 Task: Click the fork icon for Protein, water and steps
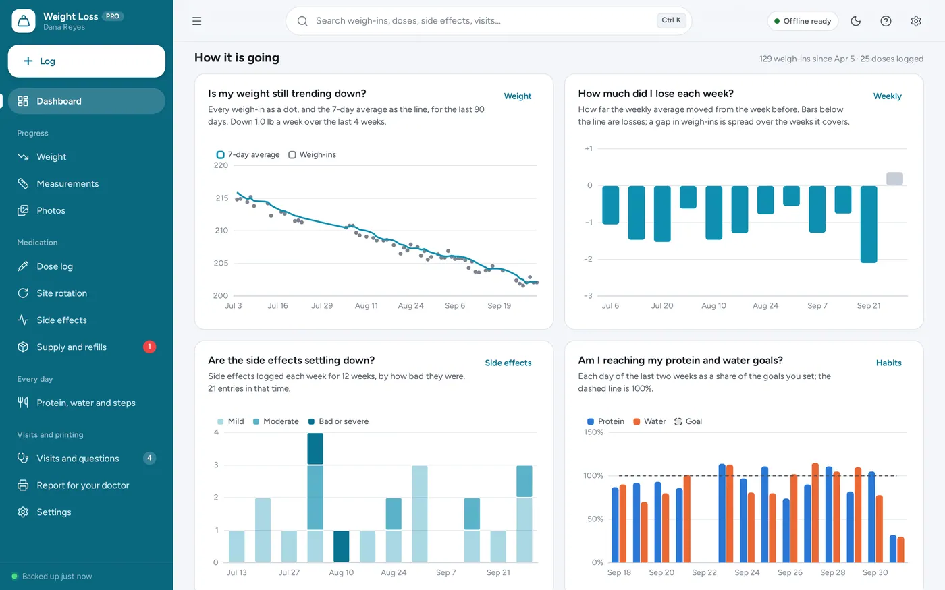[23, 403]
